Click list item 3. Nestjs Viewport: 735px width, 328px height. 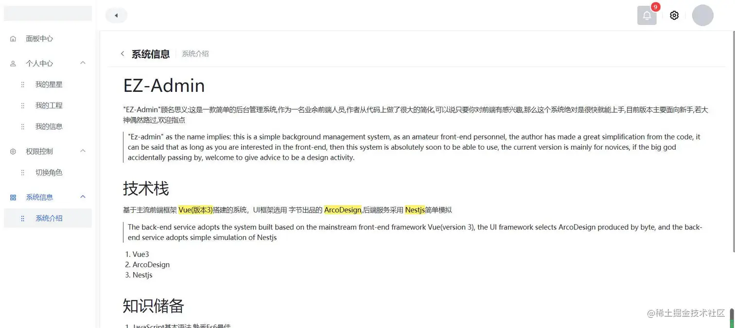coord(139,275)
